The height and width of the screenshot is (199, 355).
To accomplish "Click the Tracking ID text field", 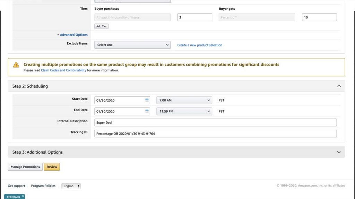I will [215, 133].
